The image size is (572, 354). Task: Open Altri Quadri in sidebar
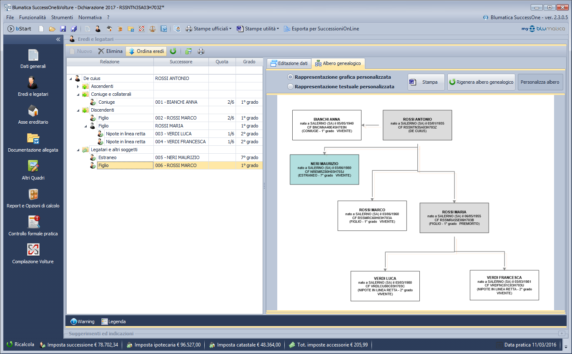(33, 170)
